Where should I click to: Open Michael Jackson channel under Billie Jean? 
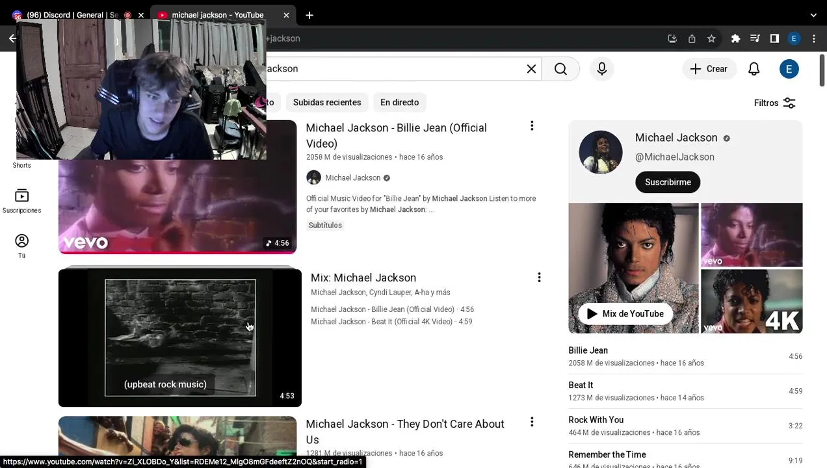pos(353,177)
